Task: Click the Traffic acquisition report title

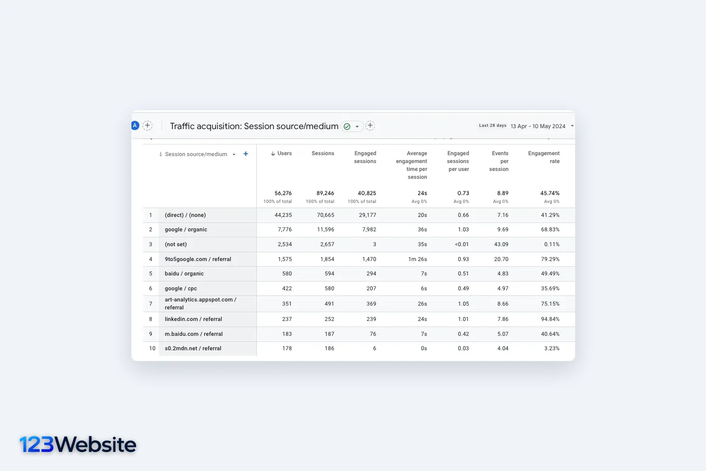Action: [254, 126]
